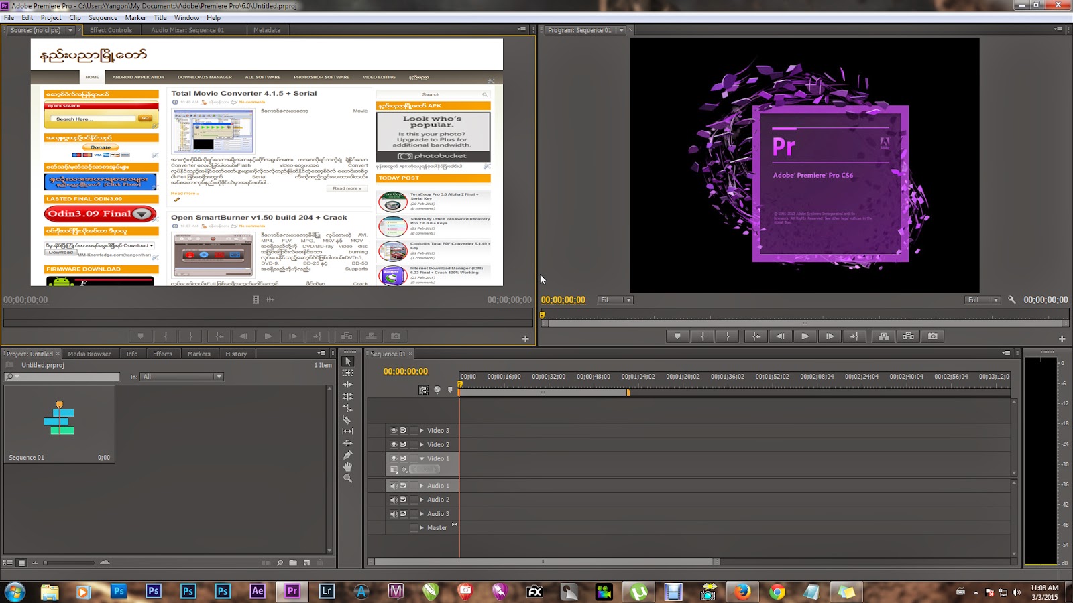
Task: Click the Lift button in Program monitor
Action: [884, 336]
